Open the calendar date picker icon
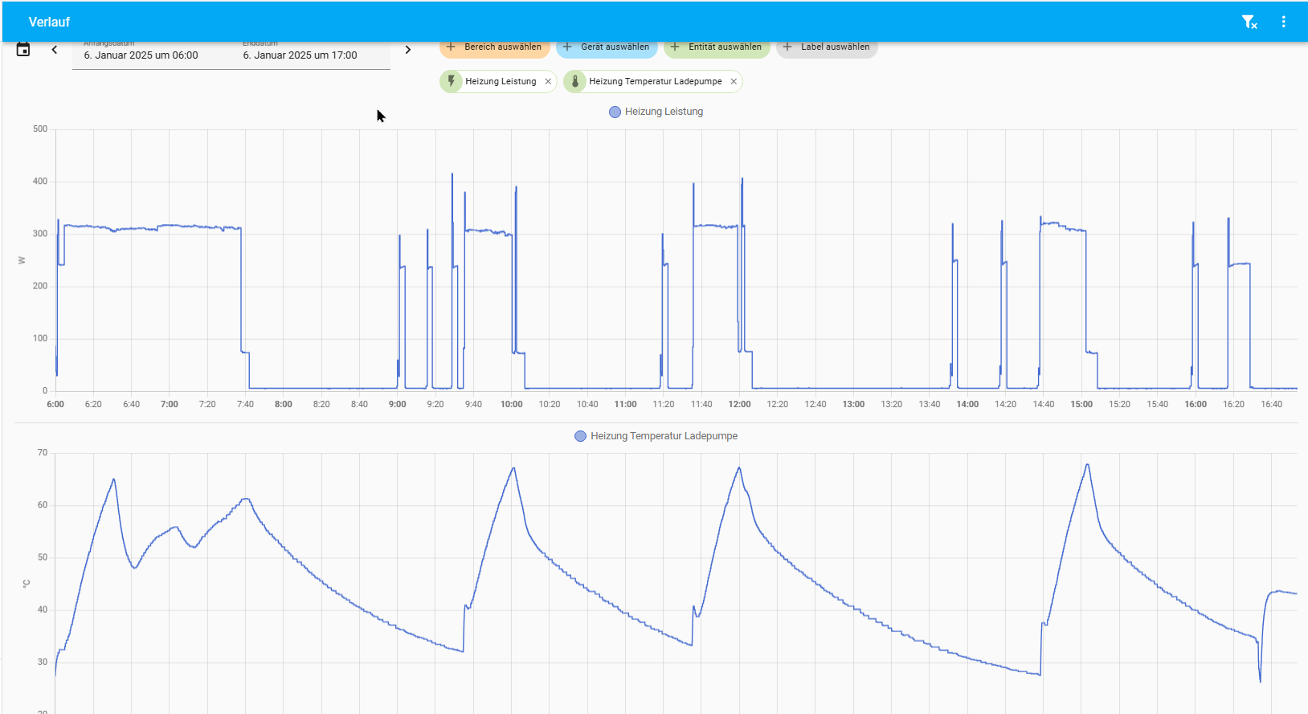The height and width of the screenshot is (714, 1308). [x=23, y=50]
